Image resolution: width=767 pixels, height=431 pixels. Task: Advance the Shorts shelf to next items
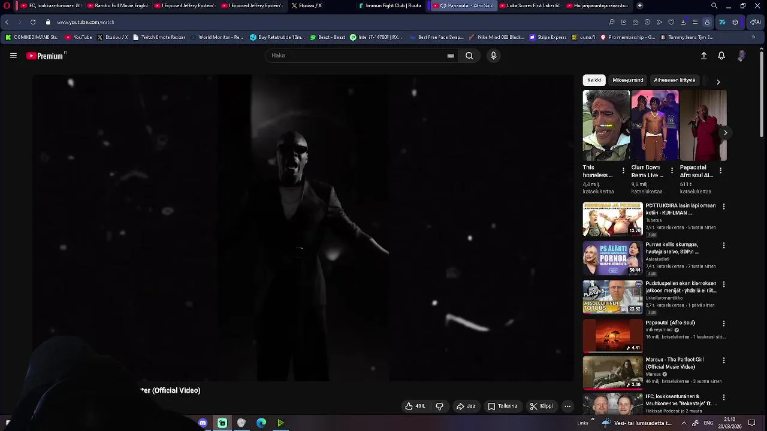point(725,133)
